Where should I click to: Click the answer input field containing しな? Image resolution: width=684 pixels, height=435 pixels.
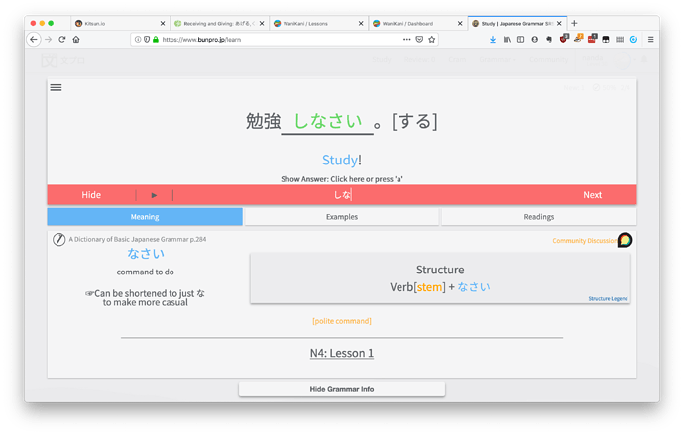tap(342, 195)
